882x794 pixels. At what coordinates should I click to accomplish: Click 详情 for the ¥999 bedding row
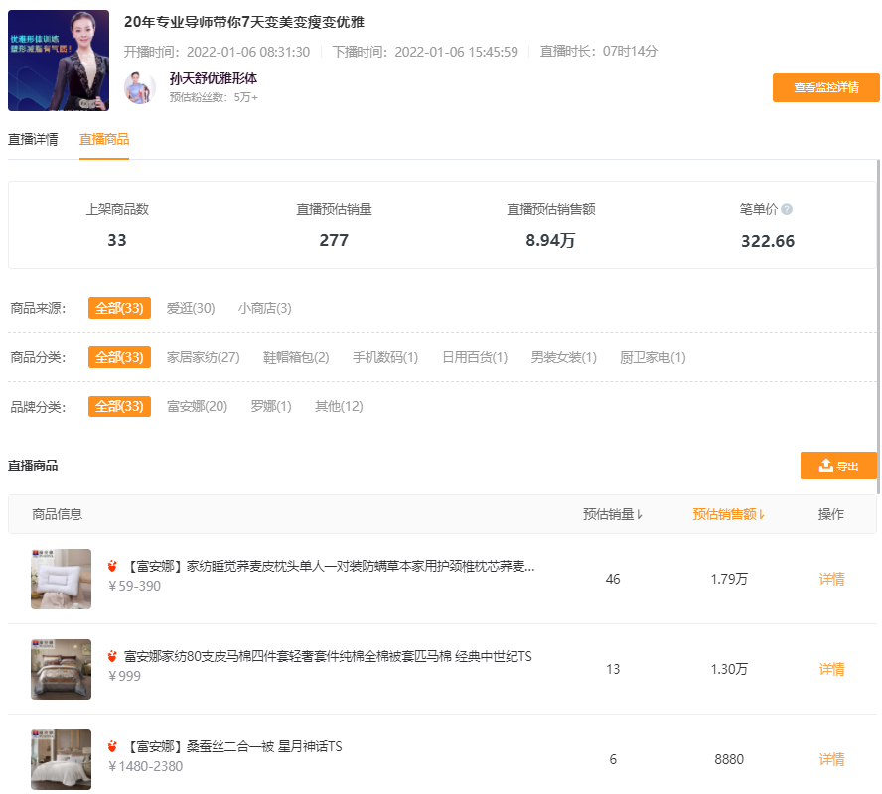coord(831,669)
